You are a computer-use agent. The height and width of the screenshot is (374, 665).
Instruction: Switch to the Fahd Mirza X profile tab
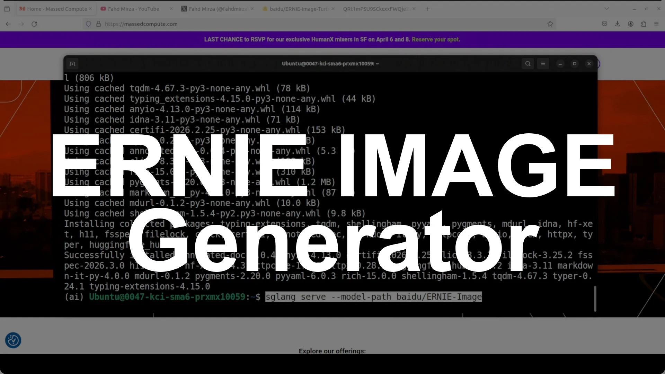tap(217, 9)
